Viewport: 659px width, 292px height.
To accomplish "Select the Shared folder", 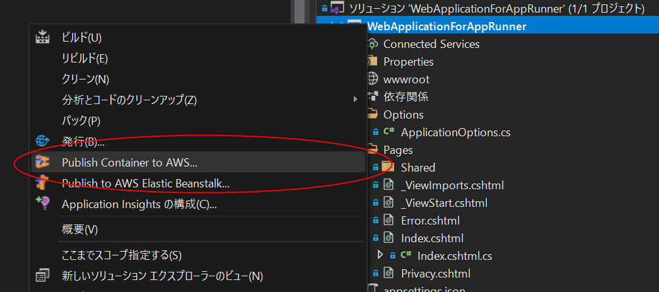I will click(417, 168).
